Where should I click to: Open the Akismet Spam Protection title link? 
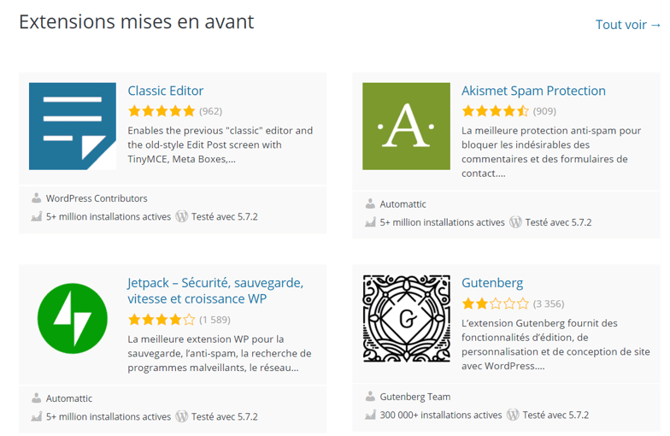click(x=533, y=91)
